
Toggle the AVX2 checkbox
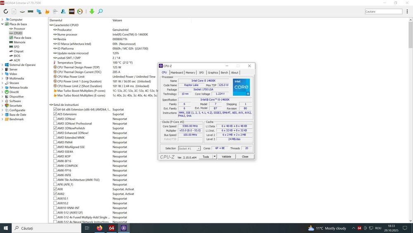55,194
